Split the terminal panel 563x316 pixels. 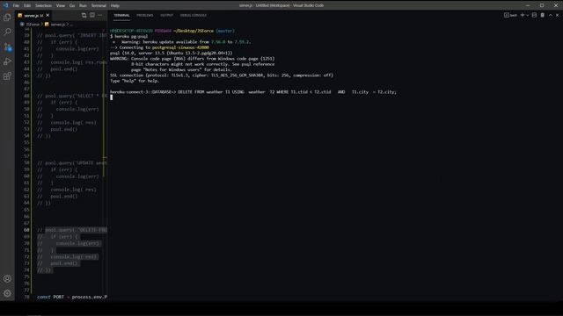click(534, 15)
